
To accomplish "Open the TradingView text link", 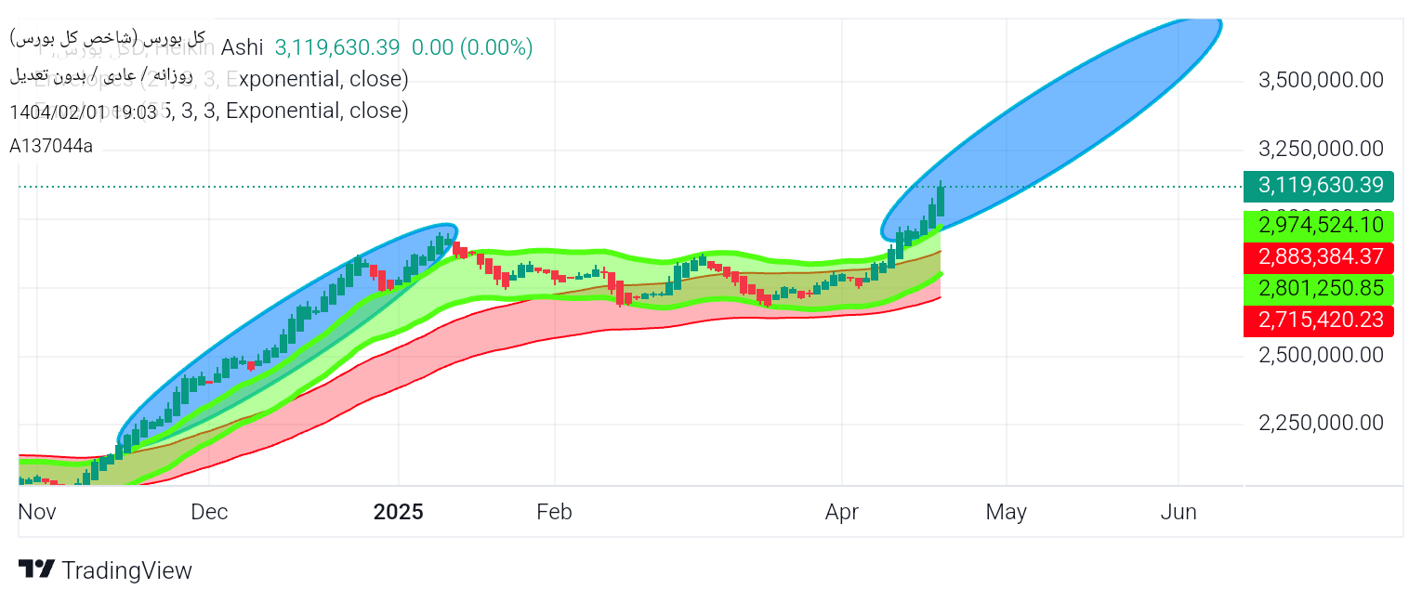I will tap(126, 570).
